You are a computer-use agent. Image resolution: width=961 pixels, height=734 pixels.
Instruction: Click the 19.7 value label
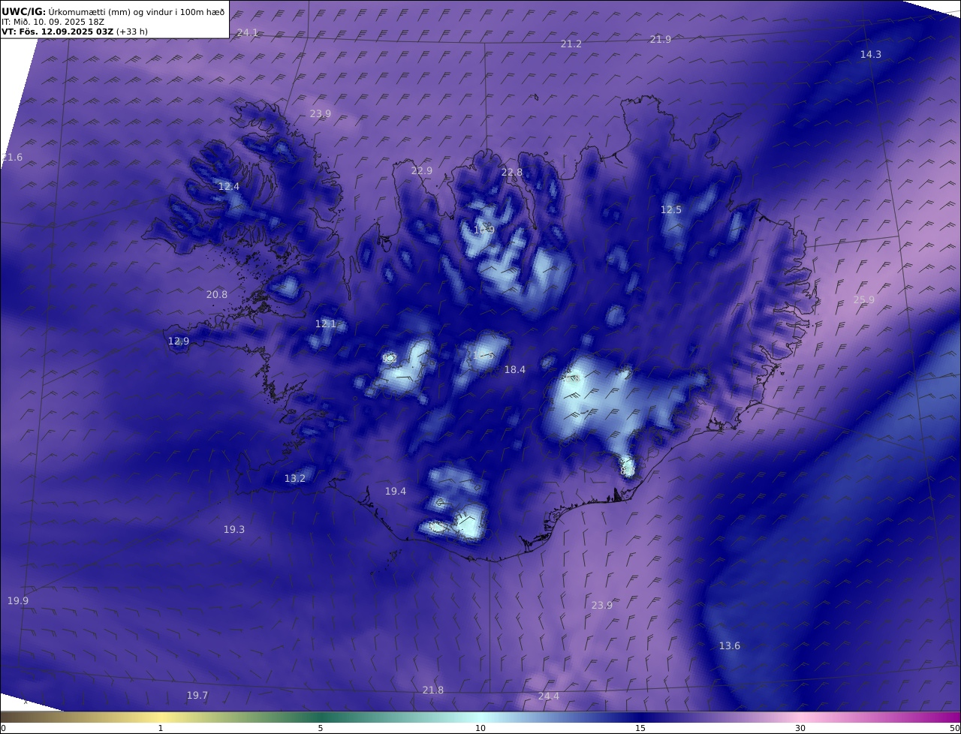tap(197, 696)
